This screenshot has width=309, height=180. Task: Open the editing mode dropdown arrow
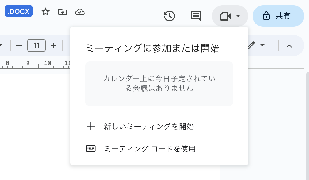tap(262, 45)
